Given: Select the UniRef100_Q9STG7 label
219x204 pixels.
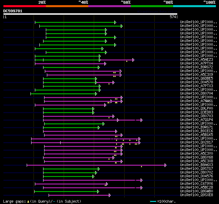Looking at the screenshot, I should tap(196, 168).
